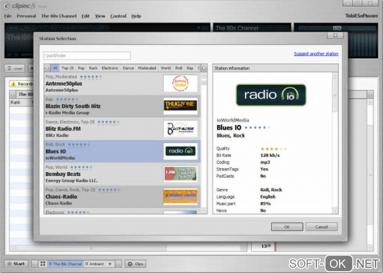The height and width of the screenshot is (273, 383).
Task: Click the Quality stars indicator
Action: [274, 149]
